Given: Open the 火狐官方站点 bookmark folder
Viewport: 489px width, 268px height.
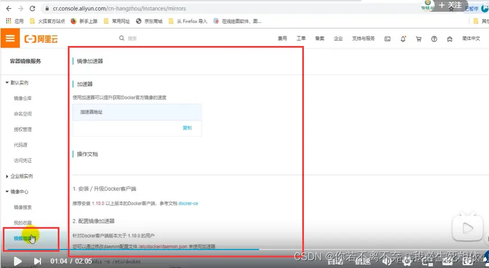Looking at the screenshot, I should pos(48,21).
